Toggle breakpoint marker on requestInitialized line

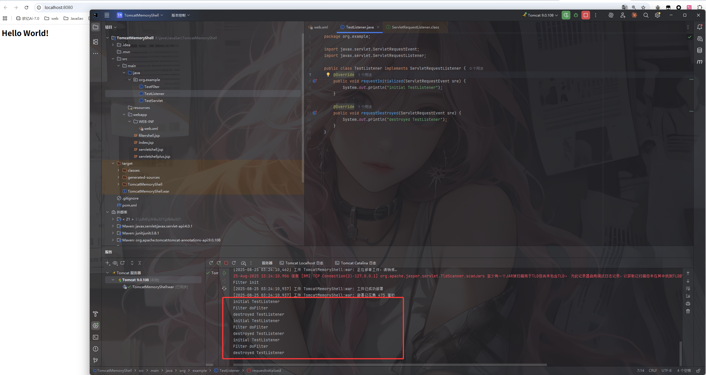click(315, 81)
